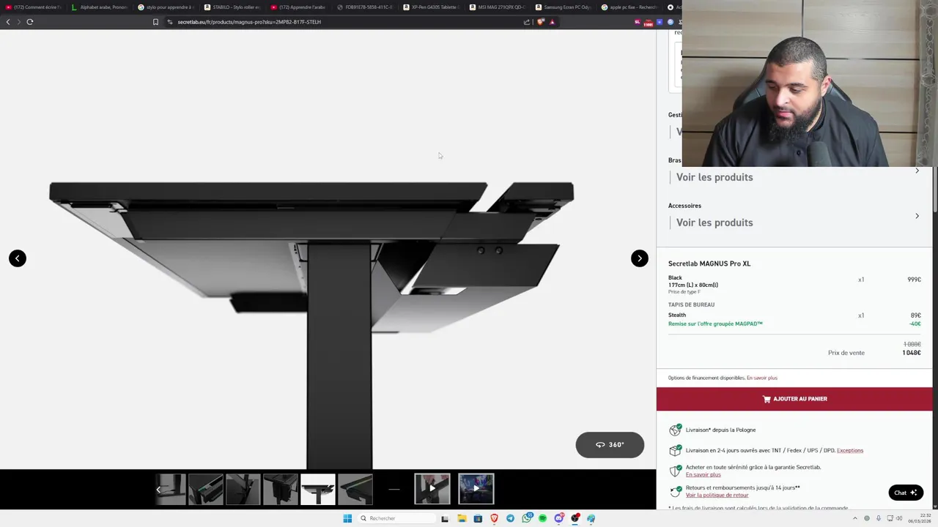Select the thumbnail right of the highlighted one
The image size is (938, 527).
pos(355,489)
